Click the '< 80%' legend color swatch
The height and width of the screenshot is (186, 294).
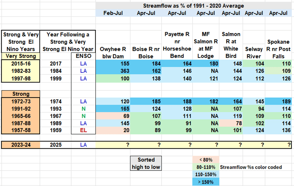click(x=205, y=160)
